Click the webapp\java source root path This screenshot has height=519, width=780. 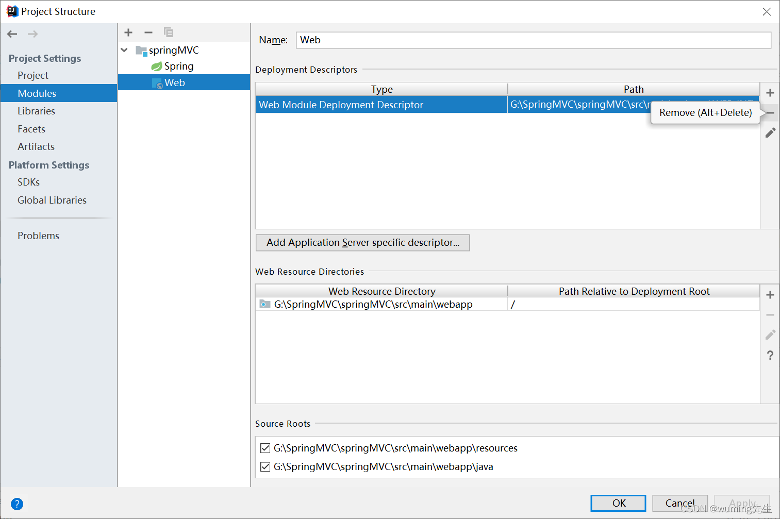383,466
